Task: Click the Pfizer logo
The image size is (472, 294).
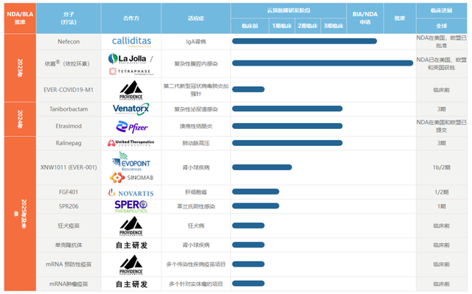Action: click(132, 127)
